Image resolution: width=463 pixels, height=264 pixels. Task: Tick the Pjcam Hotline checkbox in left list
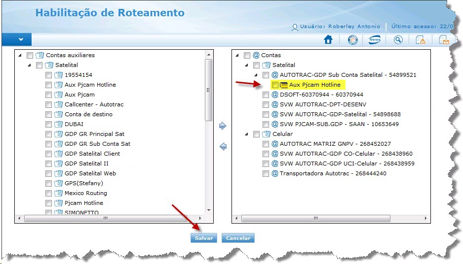[x=49, y=203]
